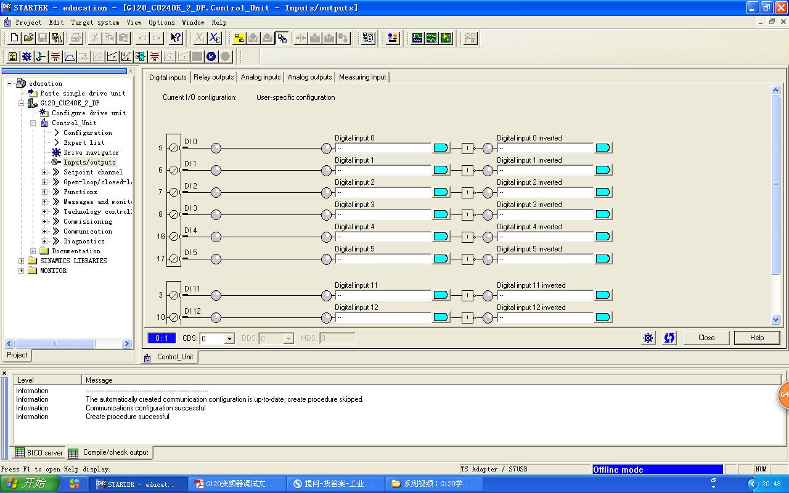Open the CDS dropdown list
Image resolution: width=789 pixels, height=493 pixels.
(x=229, y=338)
